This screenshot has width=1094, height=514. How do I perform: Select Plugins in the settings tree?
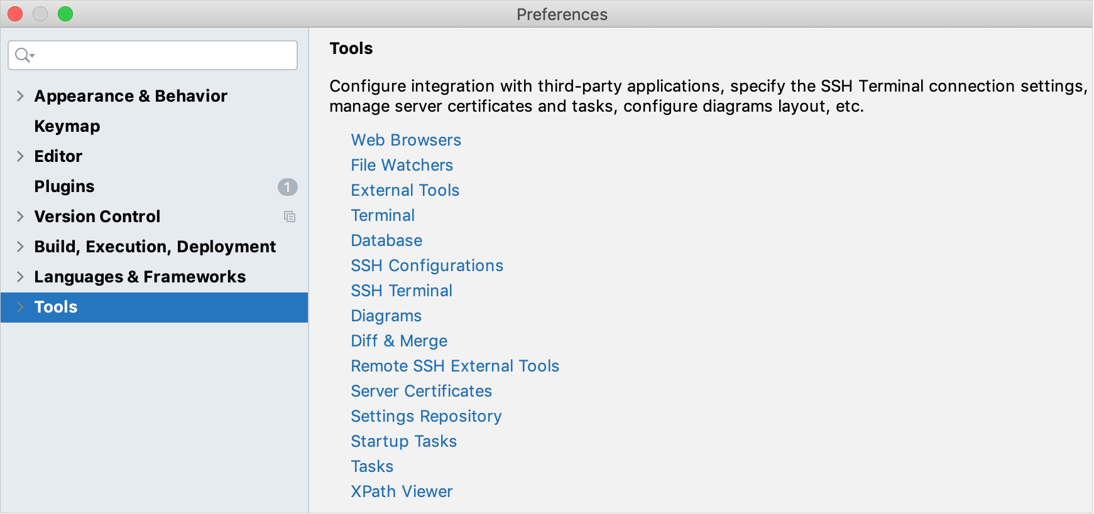tap(64, 186)
